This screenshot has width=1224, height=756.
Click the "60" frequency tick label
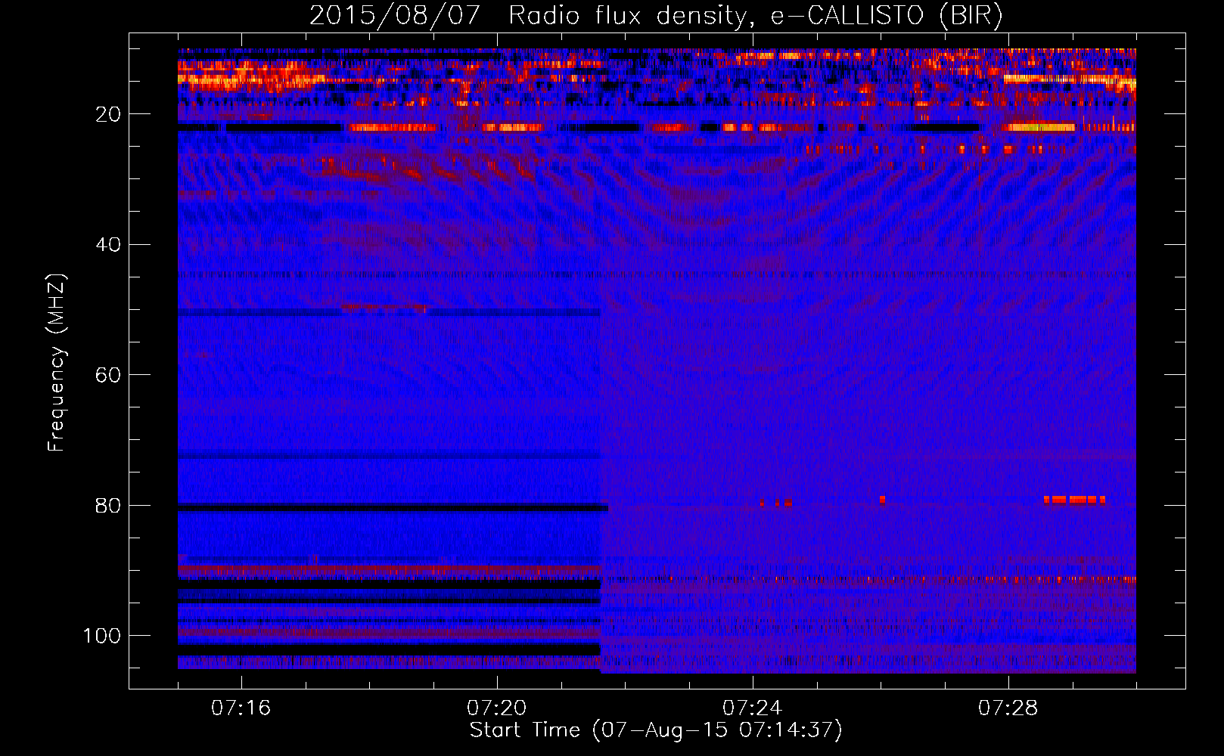pos(108,375)
